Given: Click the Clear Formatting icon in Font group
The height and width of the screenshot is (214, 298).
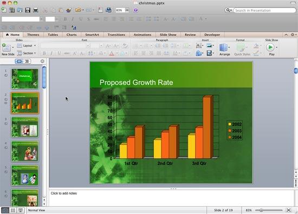Looking at the screenshot, I should 125,46.
